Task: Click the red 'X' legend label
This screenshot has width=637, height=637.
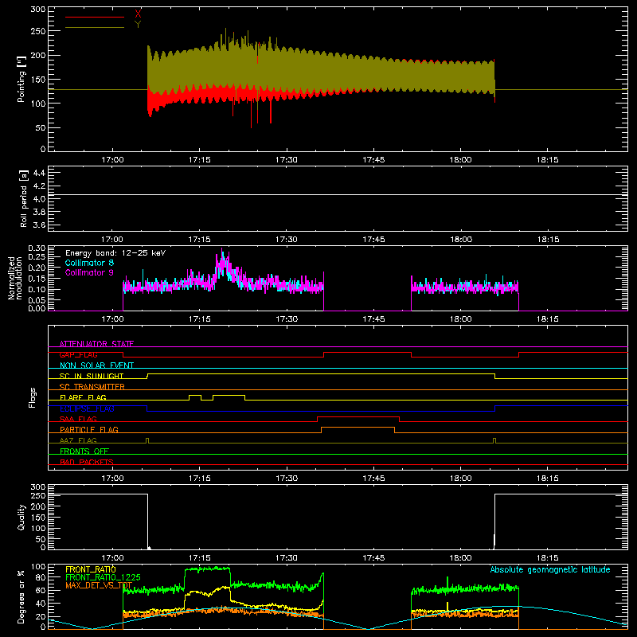Action: 138,14
